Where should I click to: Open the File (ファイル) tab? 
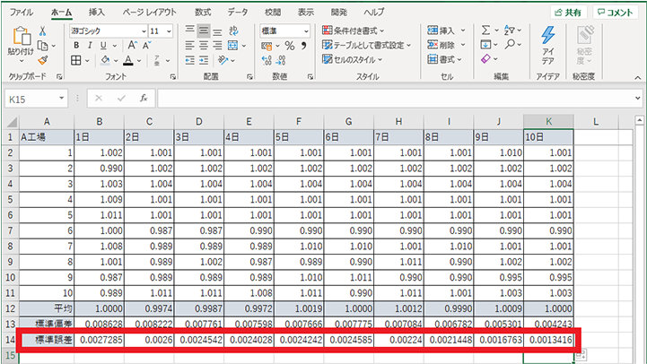(22, 12)
